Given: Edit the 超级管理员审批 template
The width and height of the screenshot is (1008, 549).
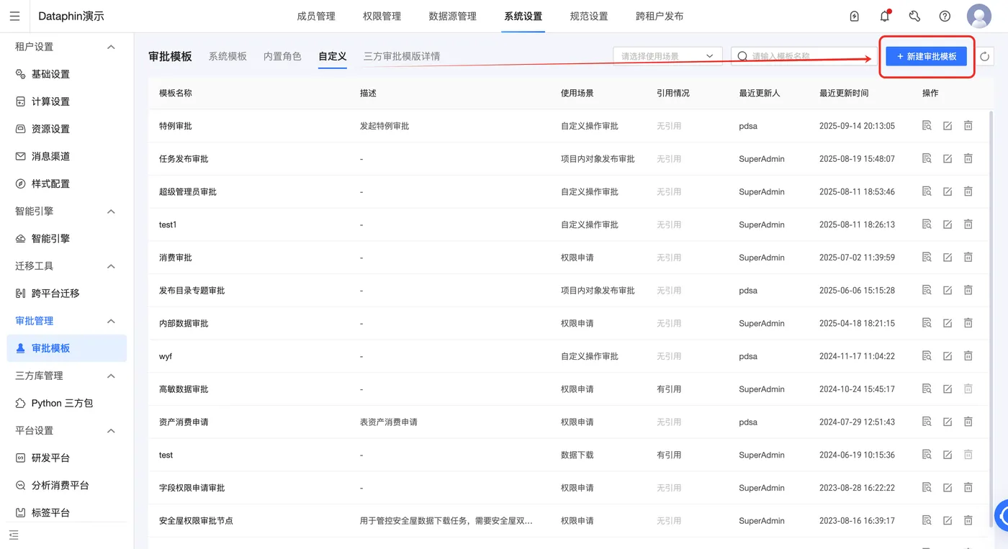Looking at the screenshot, I should coord(948,191).
